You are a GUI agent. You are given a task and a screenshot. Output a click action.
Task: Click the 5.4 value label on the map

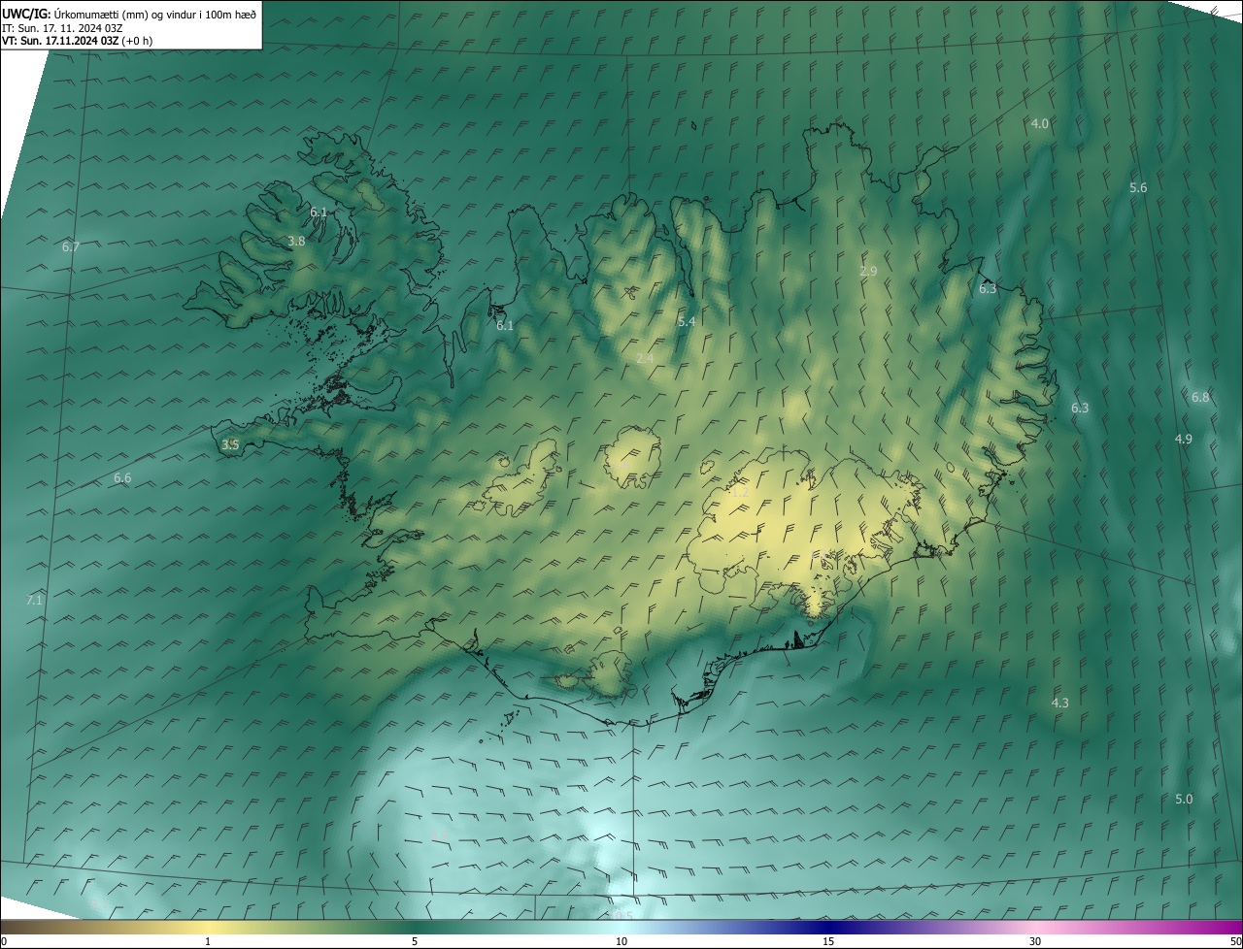coord(687,321)
